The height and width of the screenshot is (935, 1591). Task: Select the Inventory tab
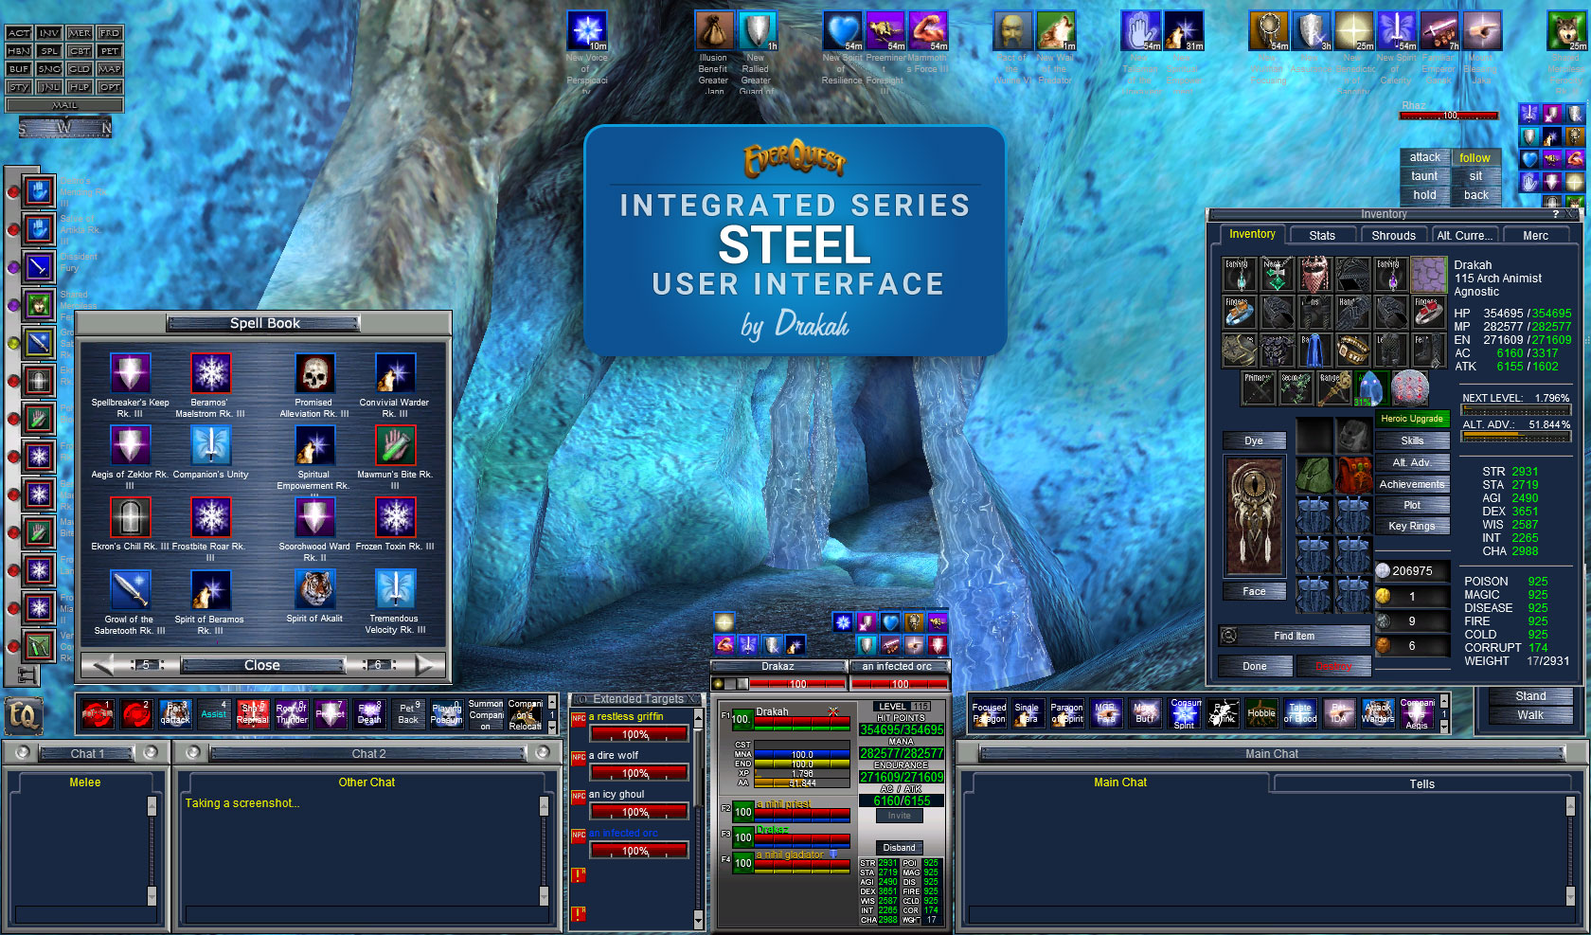pos(1252,234)
